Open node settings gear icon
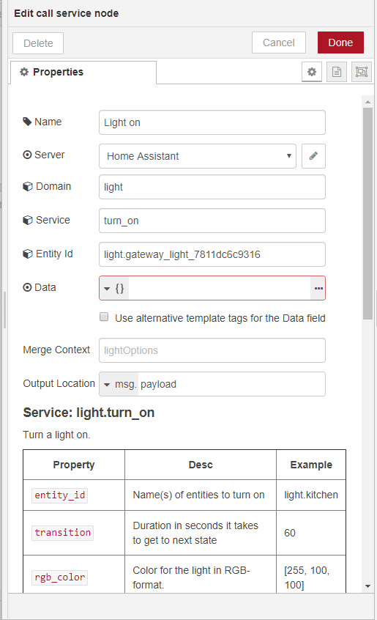The width and height of the screenshot is (377, 620). (312, 72)
